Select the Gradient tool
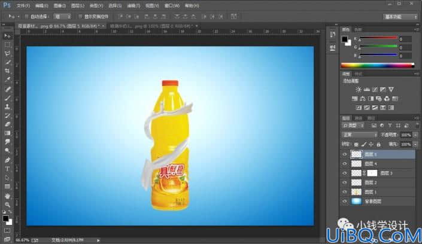This screenshot has width=422, height=244. tap(7, 133)
